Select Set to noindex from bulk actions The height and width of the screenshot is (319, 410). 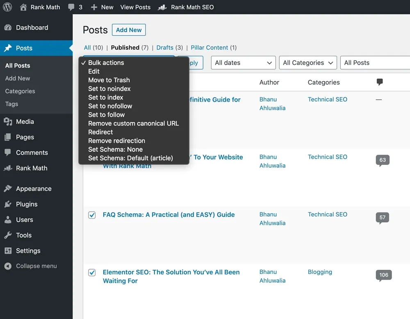pos(109,89)
